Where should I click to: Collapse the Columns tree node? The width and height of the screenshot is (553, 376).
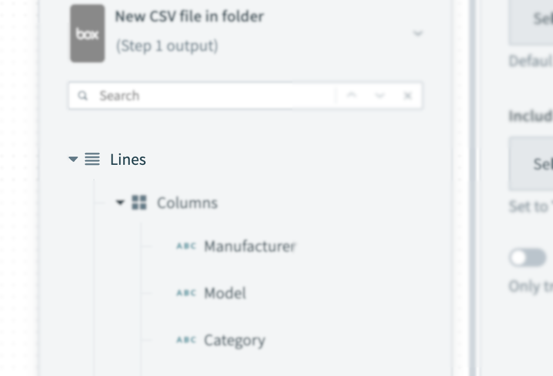[120, 202]
